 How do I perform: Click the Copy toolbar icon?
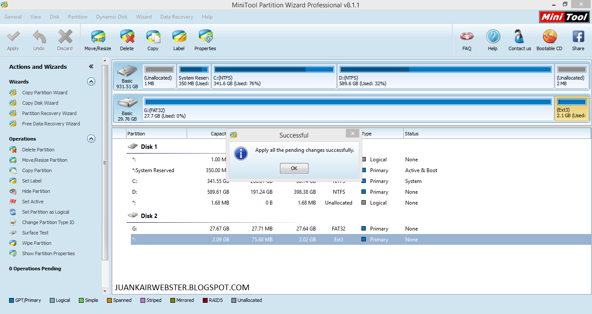point(153,37)
